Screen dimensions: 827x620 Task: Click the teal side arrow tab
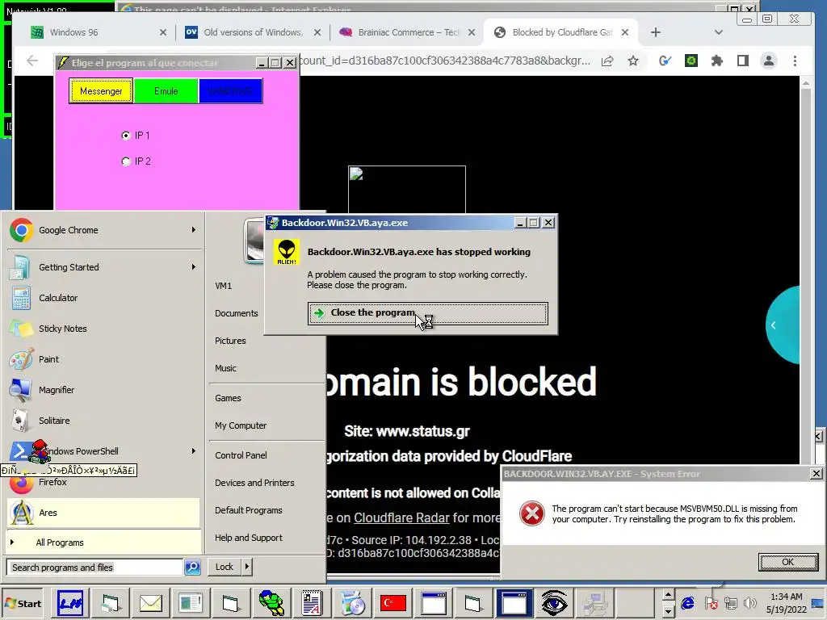click(x=783, y=325)
